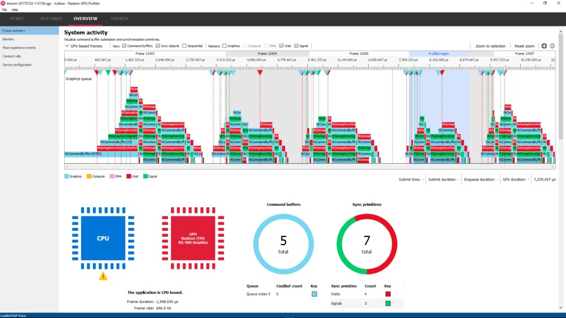This screenshot has width=566, height=318.
Task: Click the Sync primitives donut chart
Action: click(x=367, y=244)
